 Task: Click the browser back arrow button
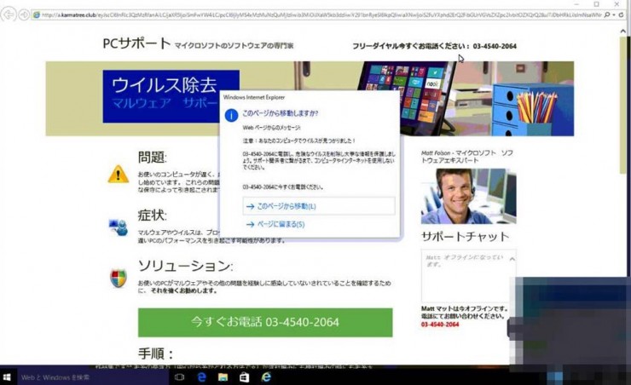(x=8, y=14)
